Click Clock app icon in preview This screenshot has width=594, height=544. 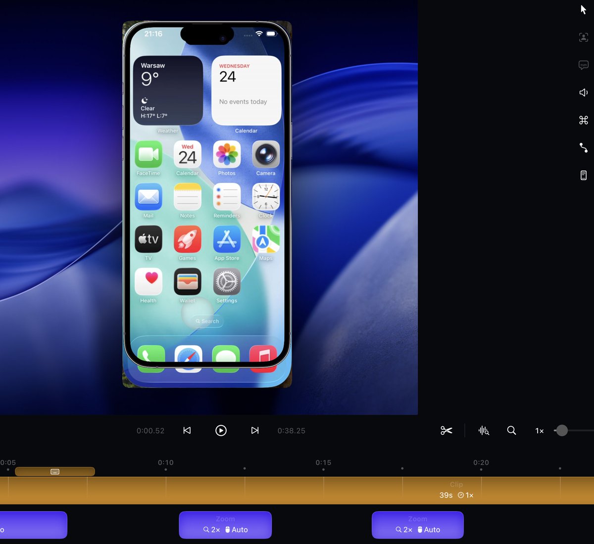pos(266,197)
